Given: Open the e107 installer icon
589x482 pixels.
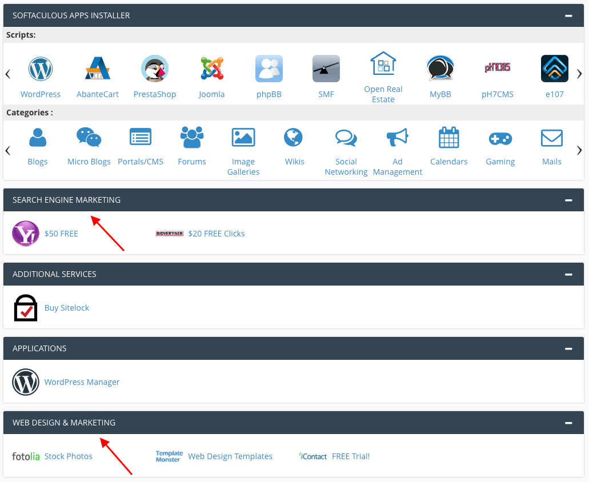Looking at the screenshot, I should (x=554, y=70).
